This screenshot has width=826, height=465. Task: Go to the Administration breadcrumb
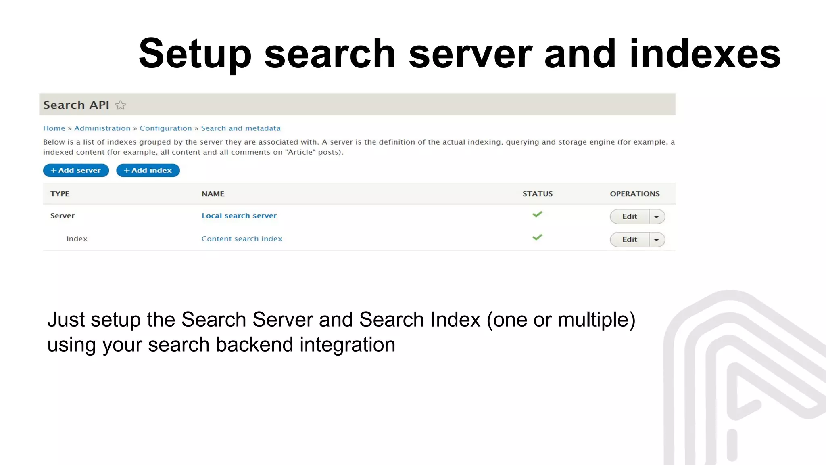102,128
